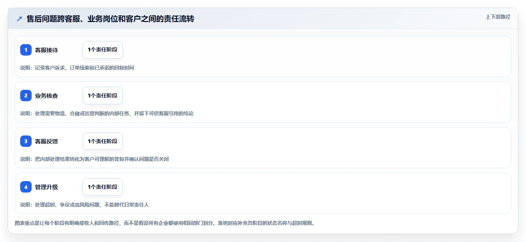Click the step 1 number badge
Screen dimensions: 526x242
26,50
